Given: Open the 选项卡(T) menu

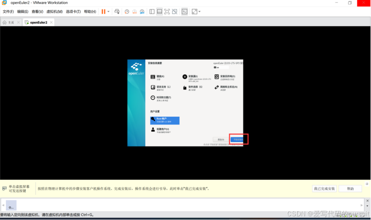Looking at the screenshot, I should tap(73, 12).
